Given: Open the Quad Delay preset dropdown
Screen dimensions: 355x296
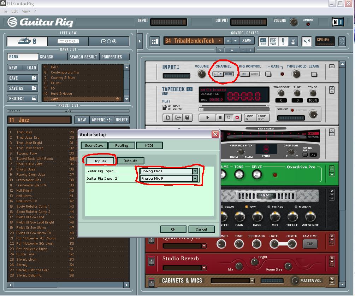Looking at the screenshot, I should [x=204, y=246].
